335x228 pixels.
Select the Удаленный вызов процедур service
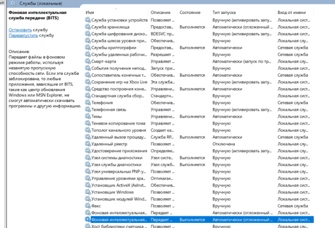118,137
